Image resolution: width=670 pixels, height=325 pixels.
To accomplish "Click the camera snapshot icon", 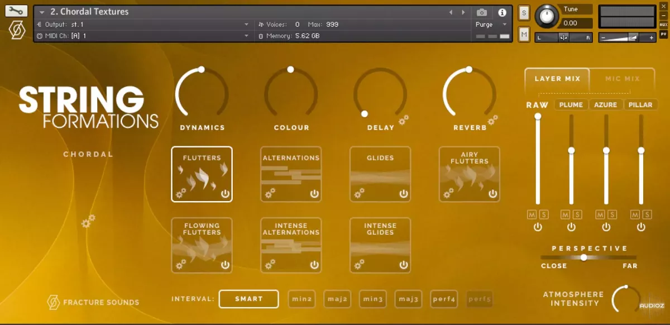I will [x=481, y=12].
